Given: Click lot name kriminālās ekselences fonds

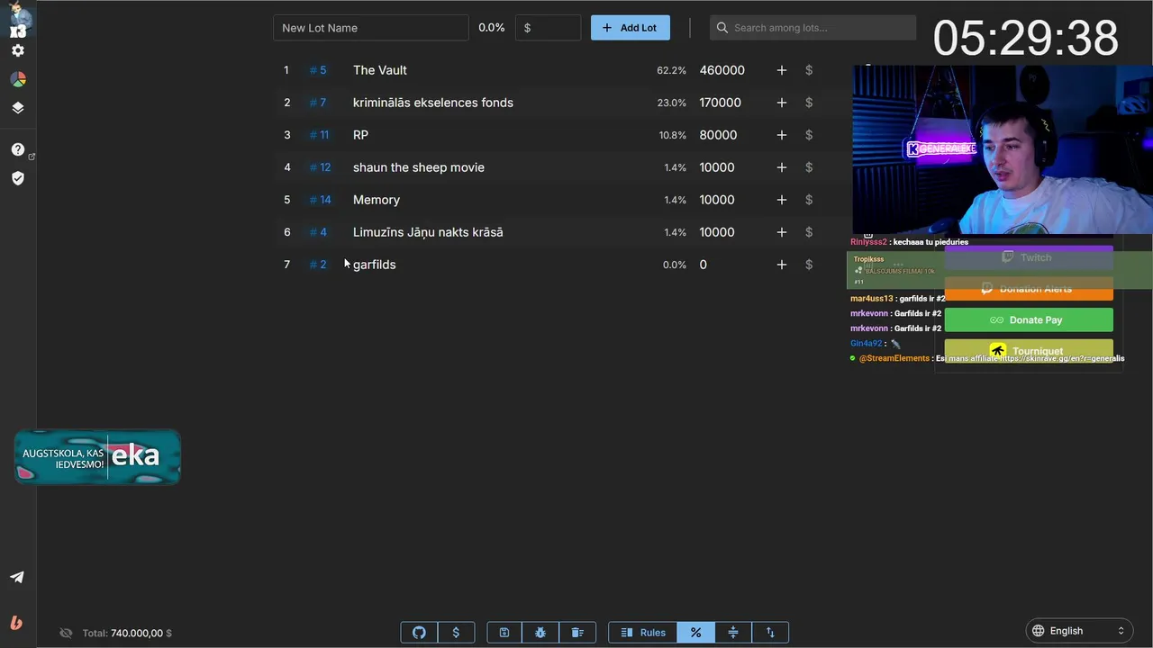Looking at the screenshot, I should (433, 103).
